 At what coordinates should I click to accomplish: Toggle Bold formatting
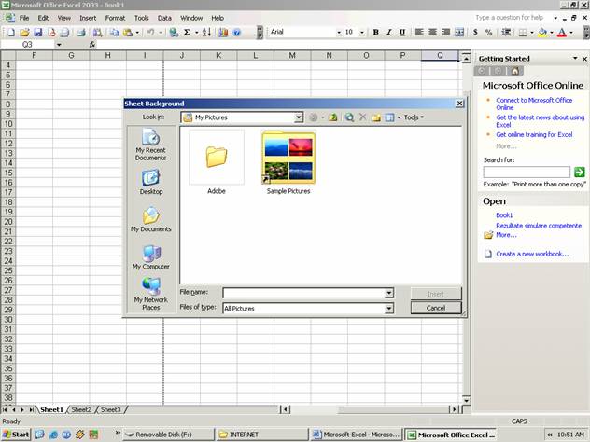click(x=375, y=33)
